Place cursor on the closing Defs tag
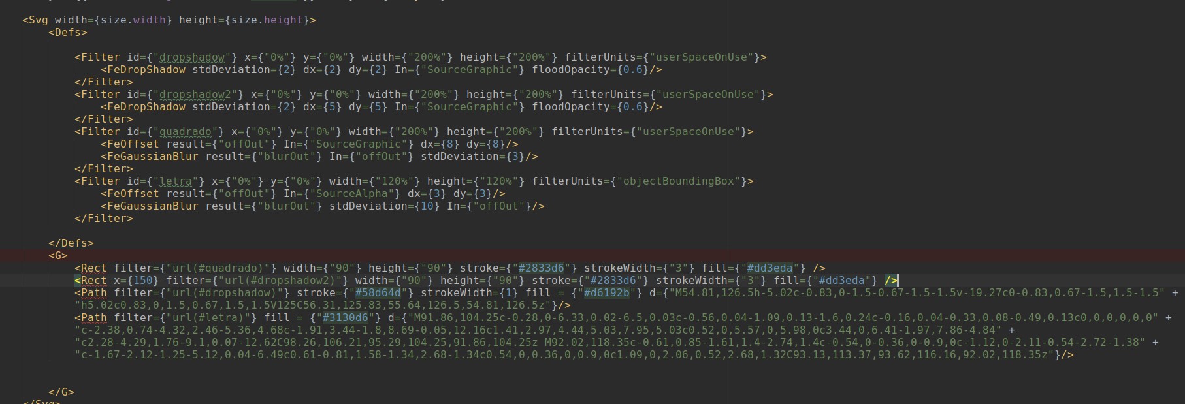1185x404 pixels. tap(71, 243)
